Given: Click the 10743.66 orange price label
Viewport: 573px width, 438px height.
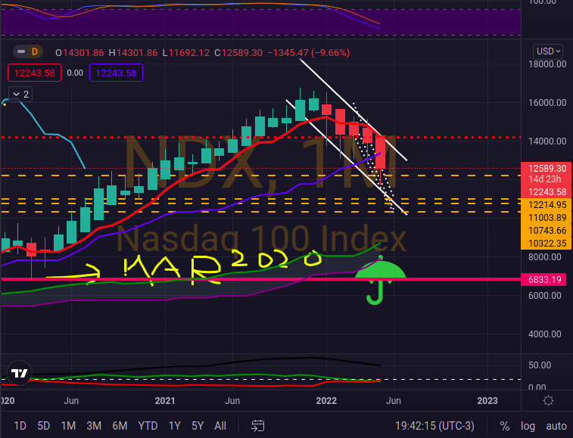Looking at the screenshot, I should [x=547, y=231].
